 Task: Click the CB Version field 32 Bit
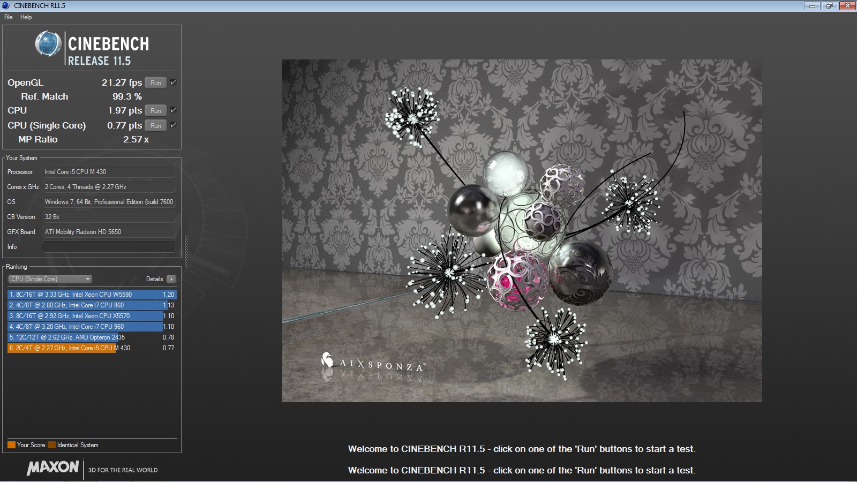[x=109, y=217]
